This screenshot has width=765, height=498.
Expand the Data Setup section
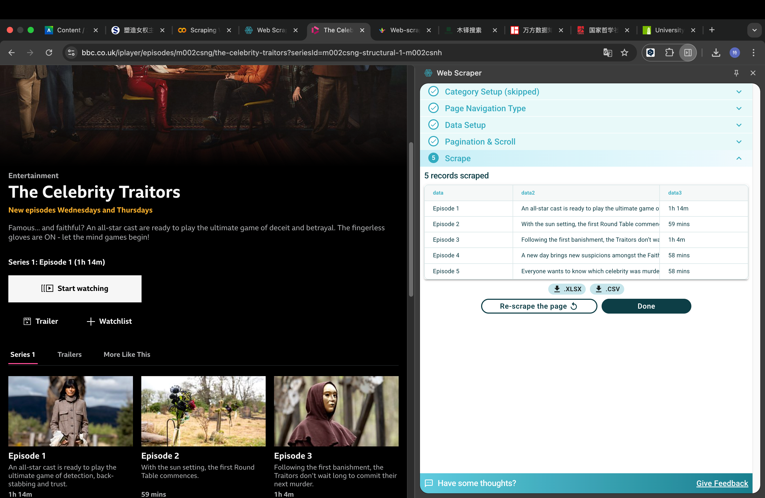[739, 125]
